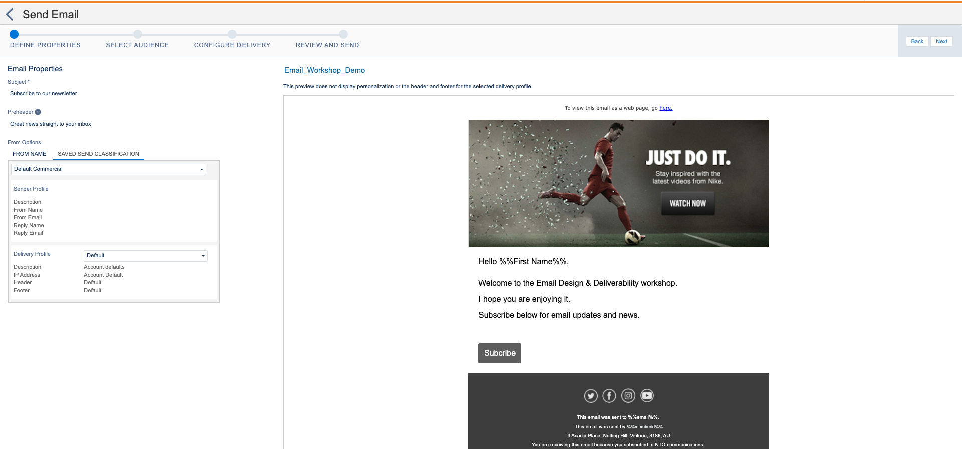The height and width of the screenshot is (449, 962).
Task: Jump to the Select Audience step marker
Action: click(138, 34)
